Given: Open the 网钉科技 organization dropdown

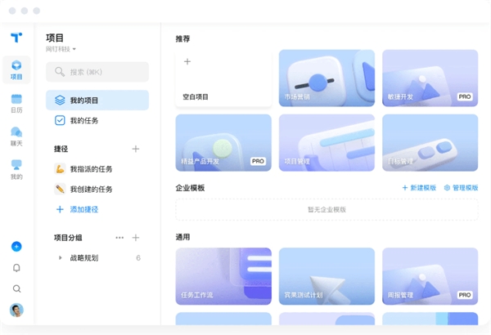Looking at the screenshot, I should pyautogui.click(x=61, y=49).
